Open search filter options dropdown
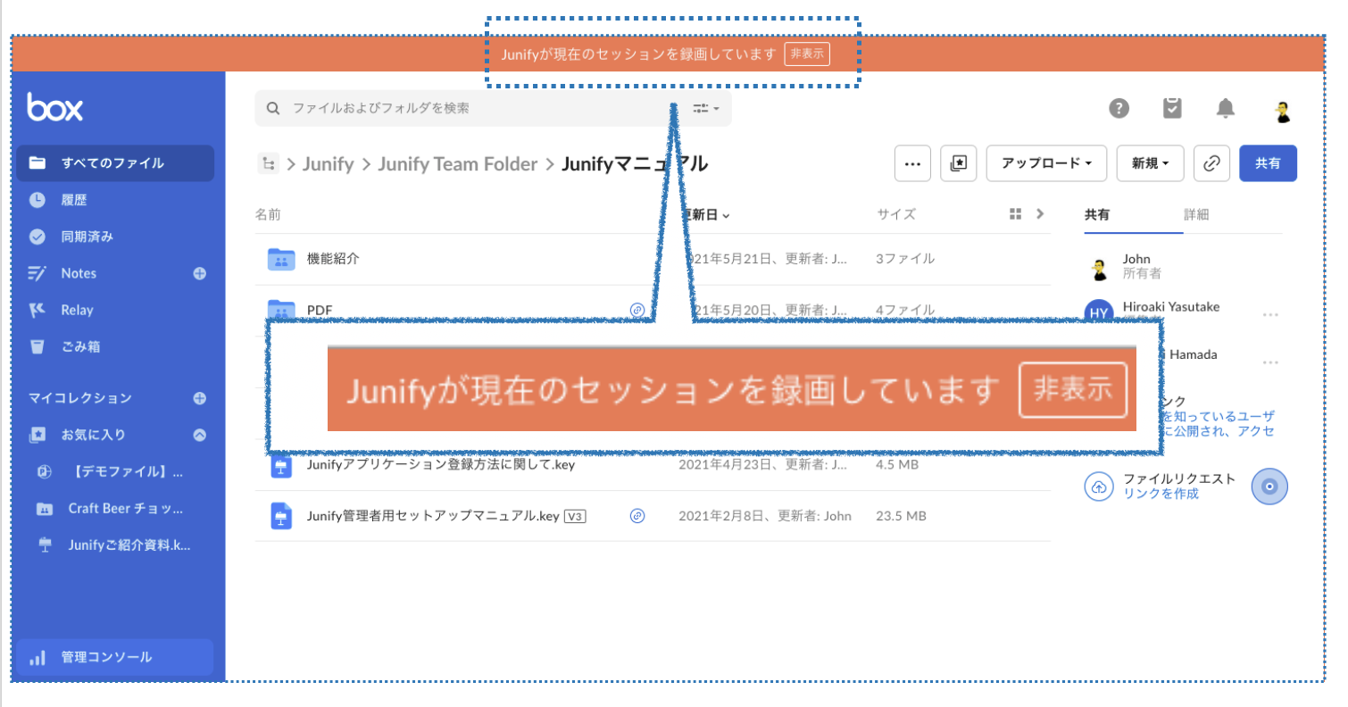1348x707 pixels. click(706, 109)
